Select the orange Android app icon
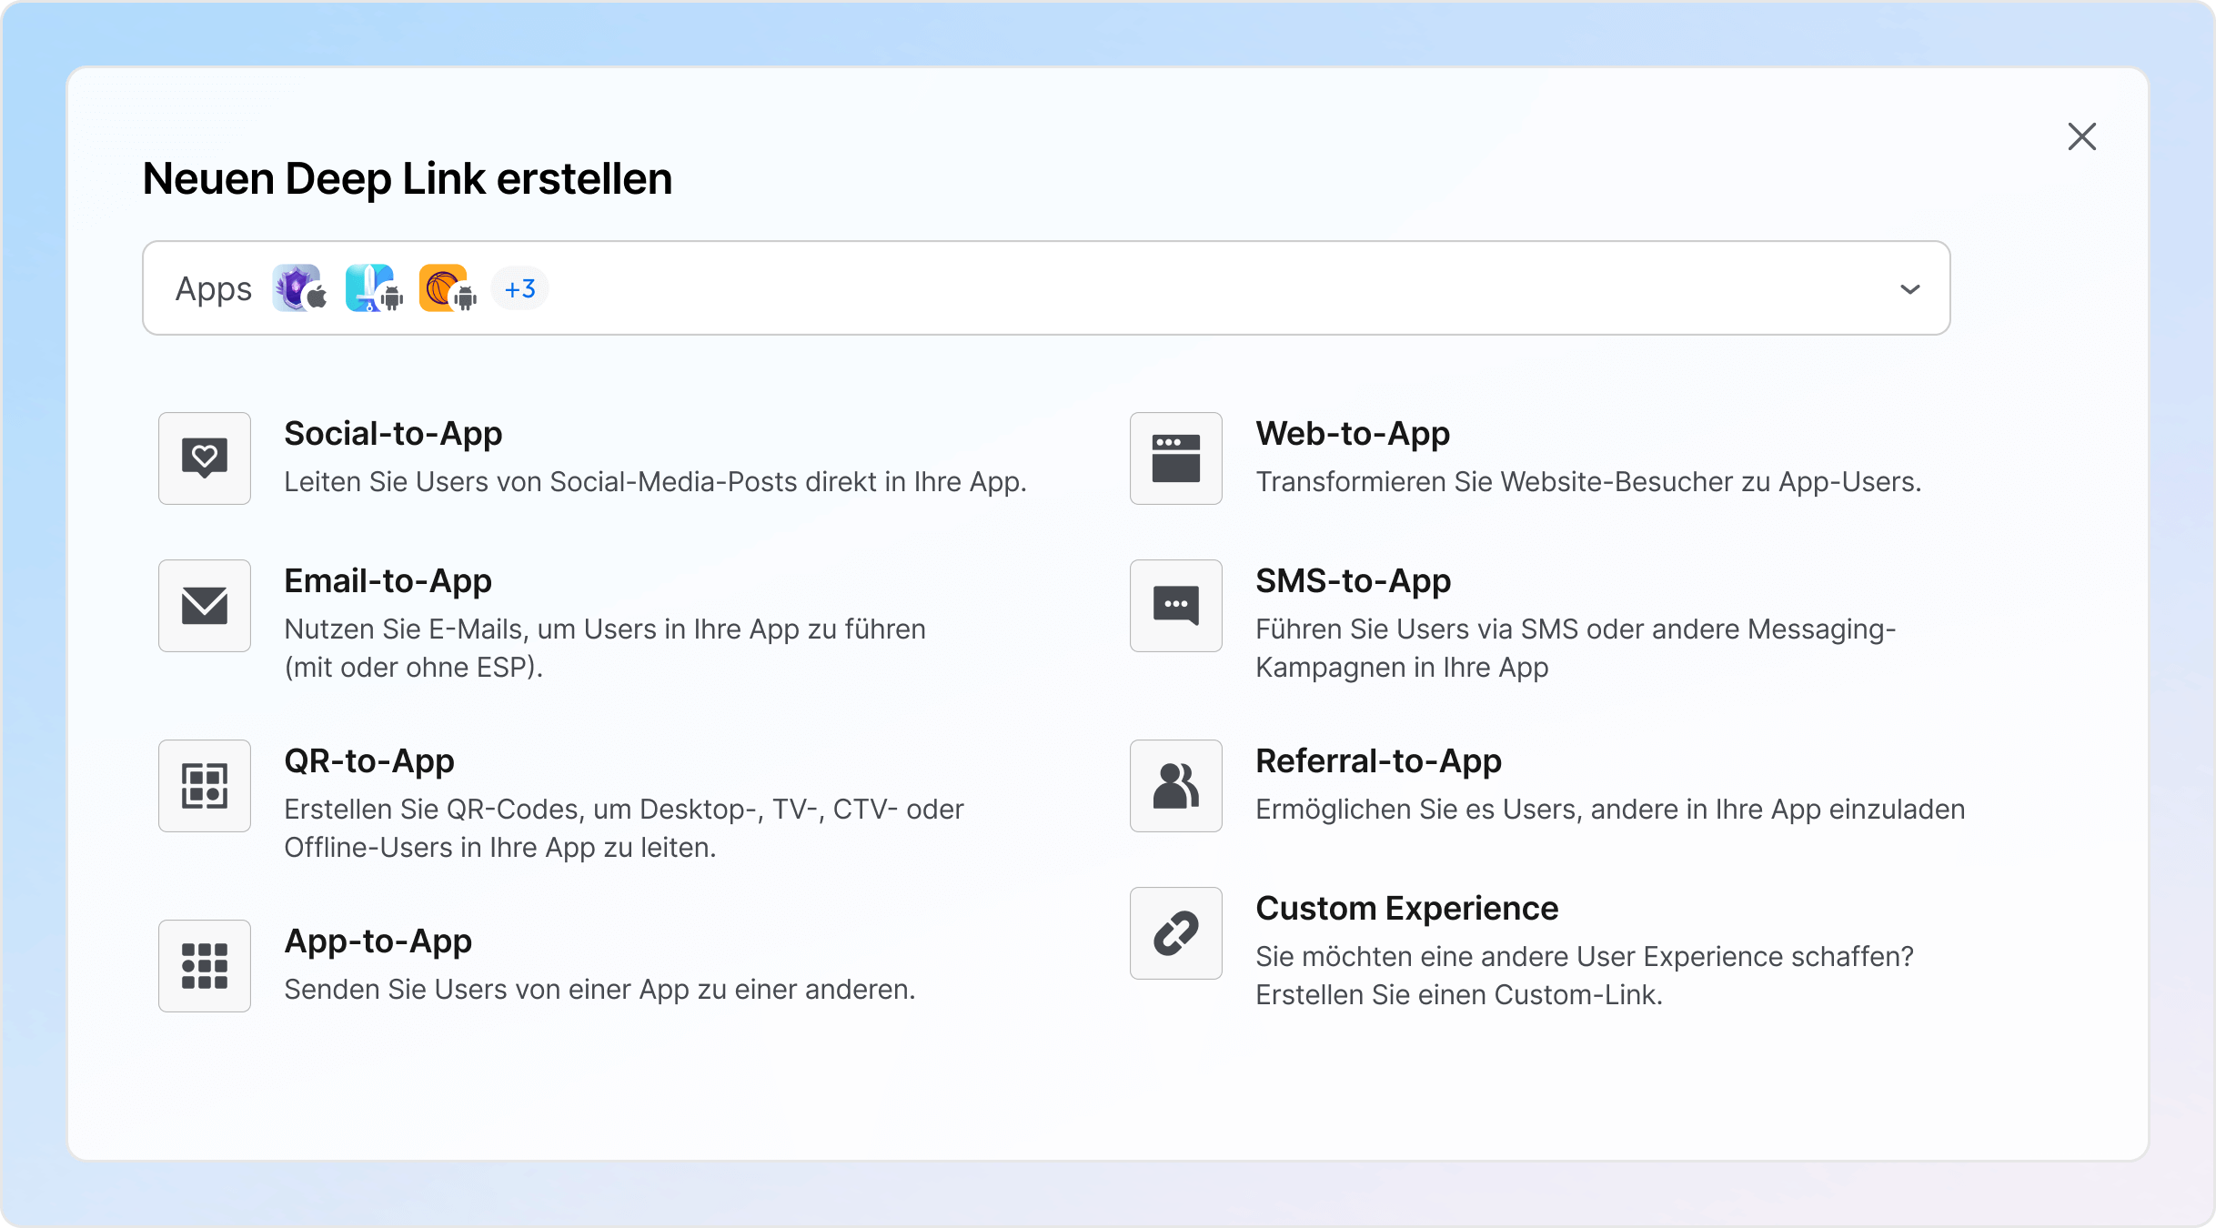Viewport: 2216px width, 1228px height. [445, 288]
